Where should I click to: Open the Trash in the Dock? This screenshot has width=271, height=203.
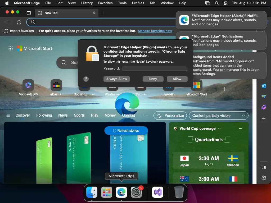pyautogui.click(x=179, y=192)
